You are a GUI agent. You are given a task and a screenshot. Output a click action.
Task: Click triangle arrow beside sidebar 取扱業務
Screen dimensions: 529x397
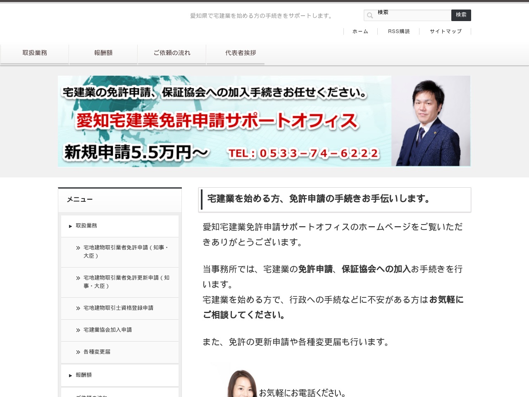coord(70,226)
